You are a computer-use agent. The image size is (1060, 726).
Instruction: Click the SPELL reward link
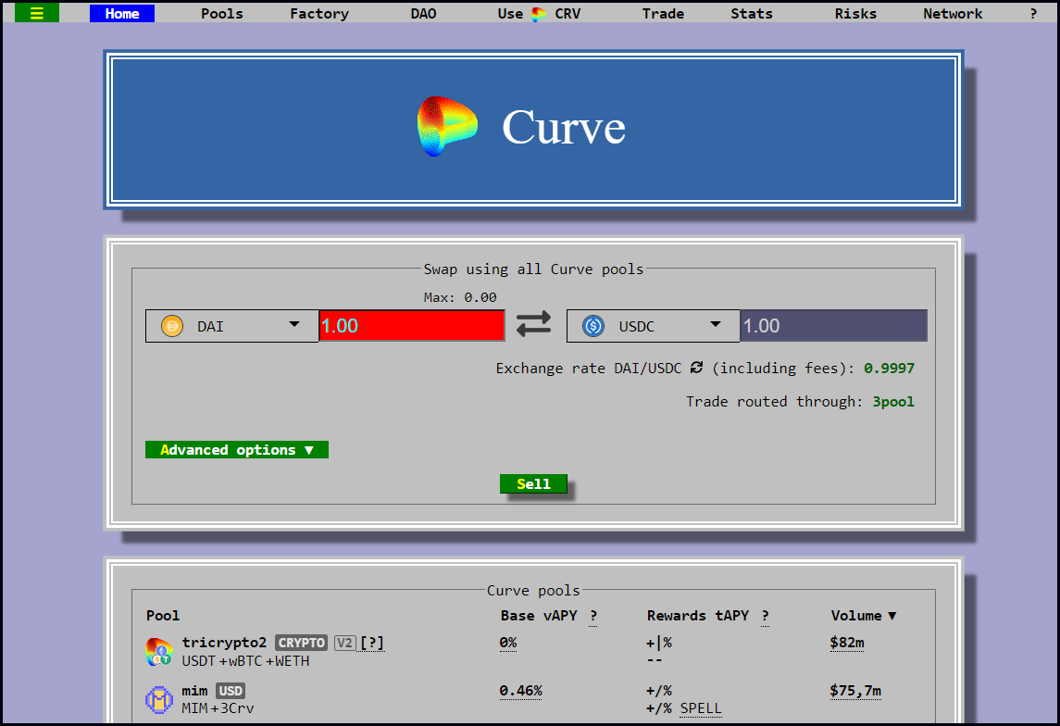click(701, 708)
